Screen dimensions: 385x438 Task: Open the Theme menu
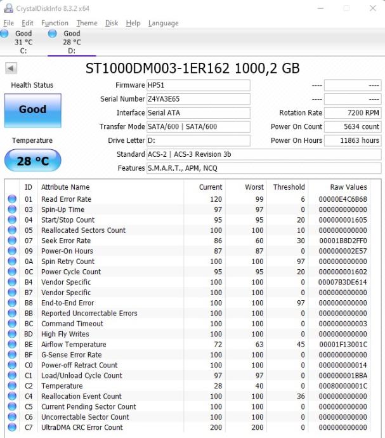(87, 23)
